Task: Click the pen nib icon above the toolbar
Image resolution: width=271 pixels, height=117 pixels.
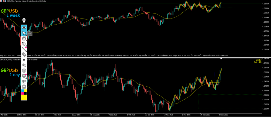Action: pyautogui.click(x=24, y=21)
